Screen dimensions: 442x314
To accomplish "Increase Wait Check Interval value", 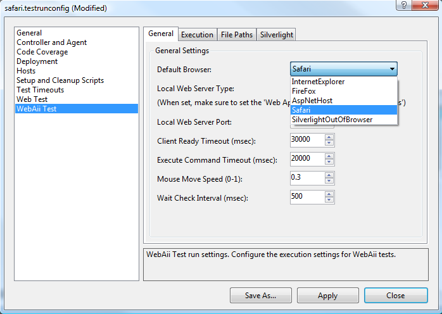I will coord(329,193).
